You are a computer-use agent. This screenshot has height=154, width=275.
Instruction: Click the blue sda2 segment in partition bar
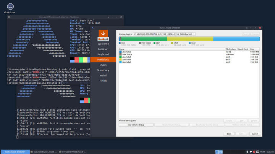[x=236, y=39]
